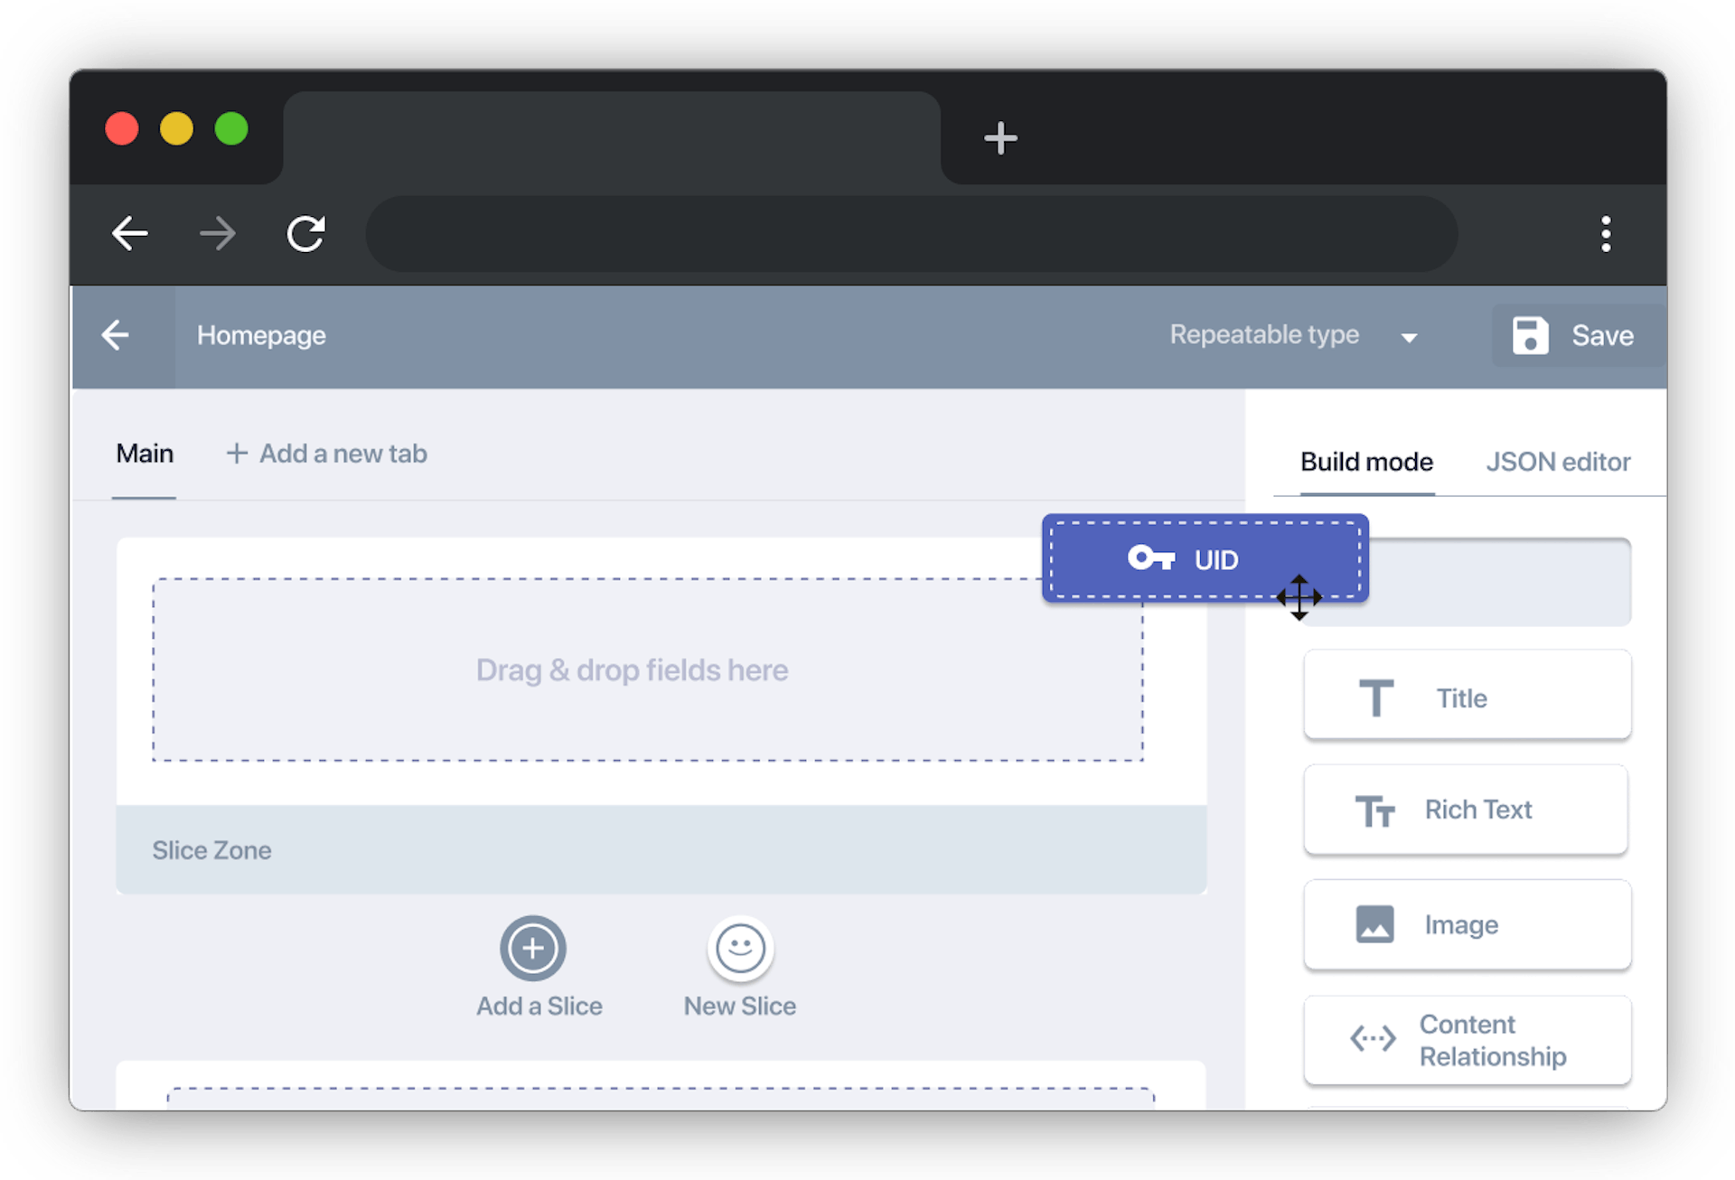Close the window with the red button

pyautogui.click(x=122, y=128)
